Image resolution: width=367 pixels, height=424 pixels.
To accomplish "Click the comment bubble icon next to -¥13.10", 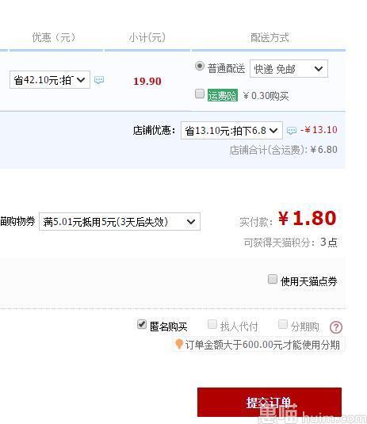I will (x=292, y=131).
